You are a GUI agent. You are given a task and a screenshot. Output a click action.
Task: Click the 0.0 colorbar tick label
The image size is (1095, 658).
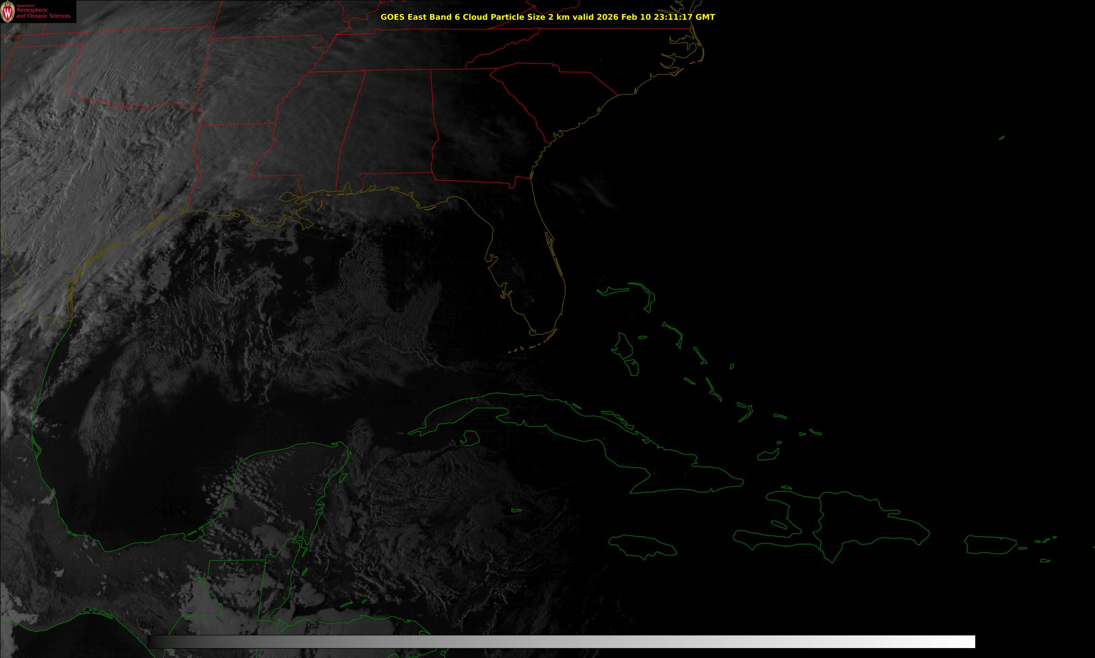tap(147, 626)
